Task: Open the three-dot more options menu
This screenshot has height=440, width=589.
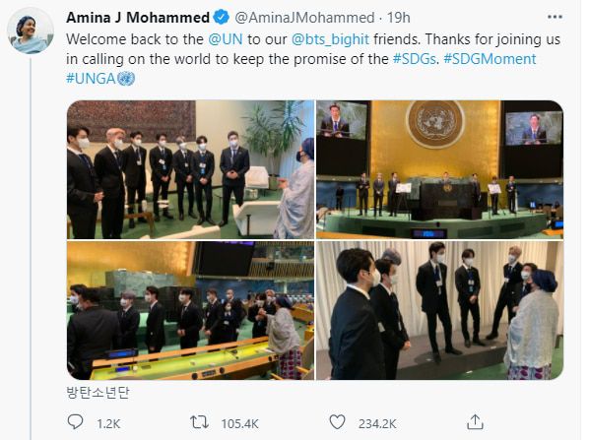Action: pyautogui.click(x=555, y=17)
